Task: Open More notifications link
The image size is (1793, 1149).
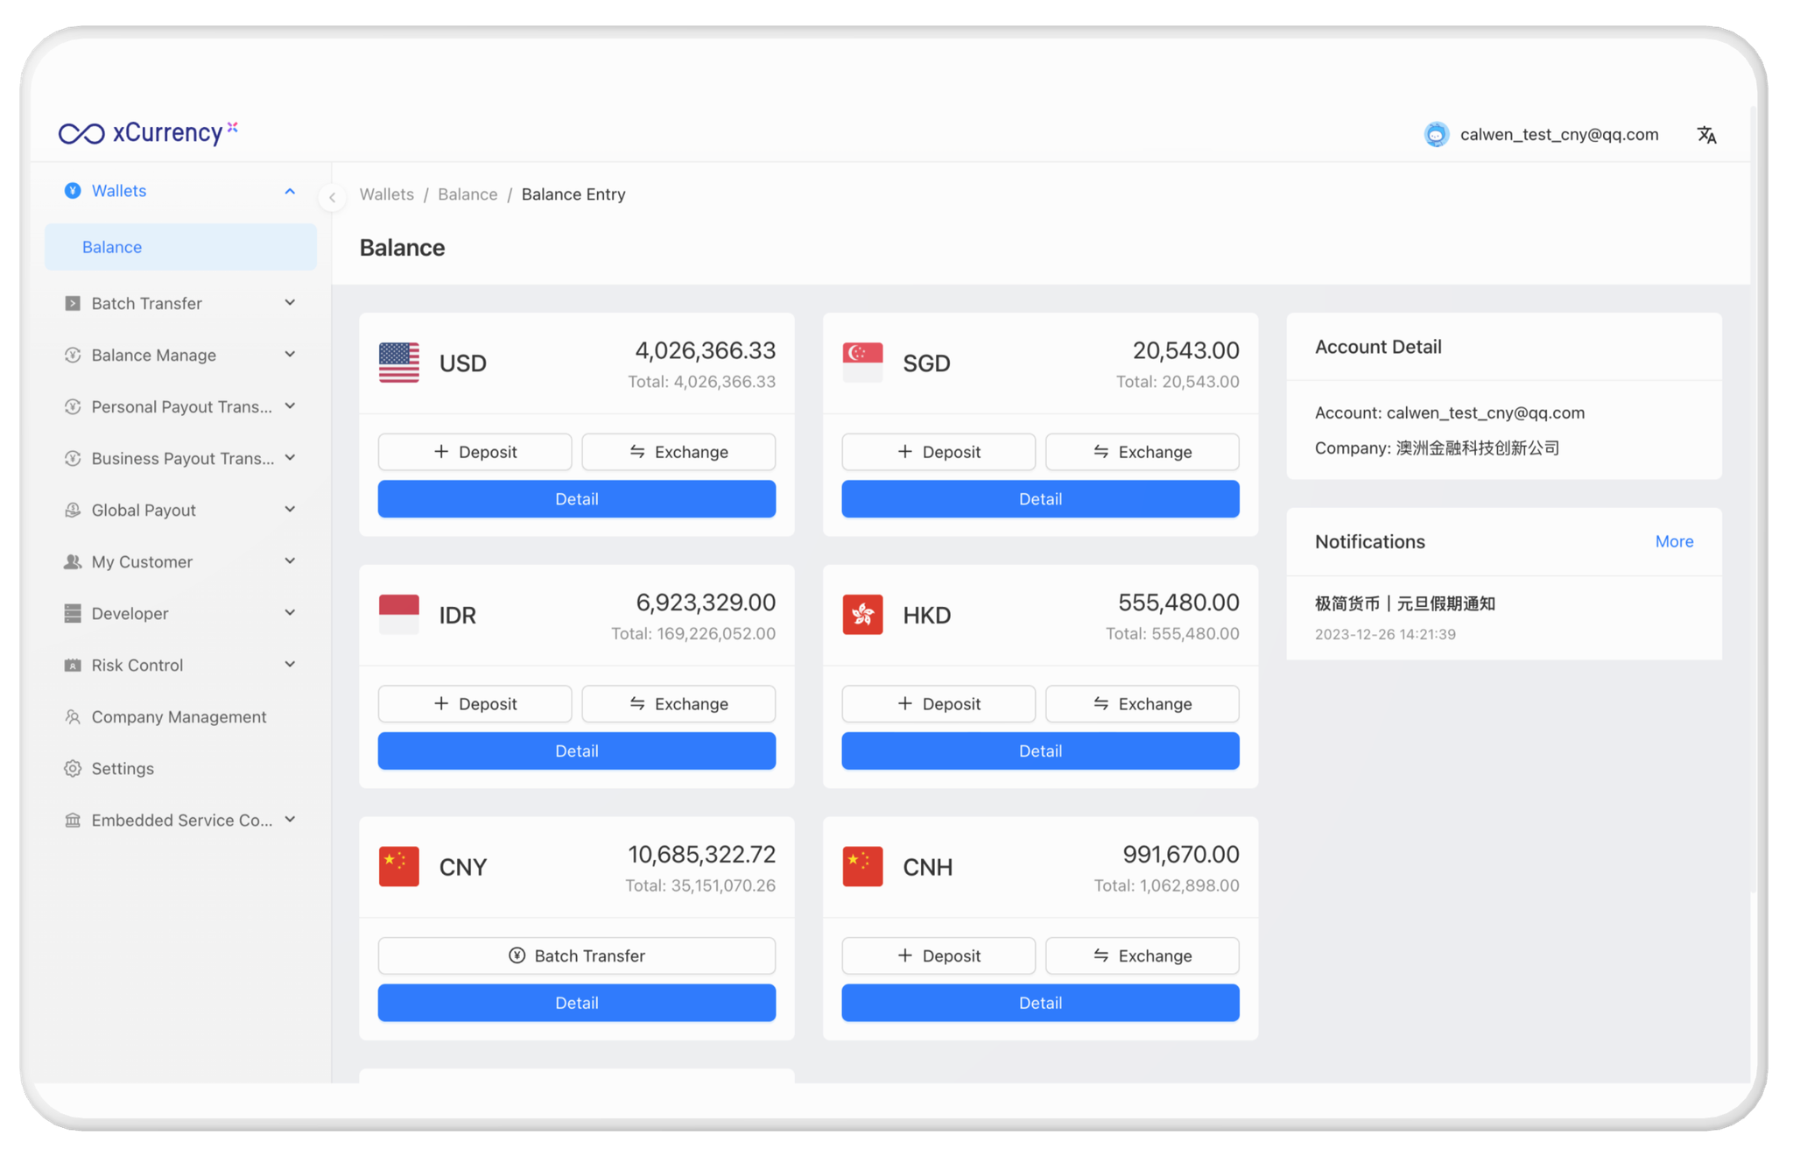Action: (1673, 542)
